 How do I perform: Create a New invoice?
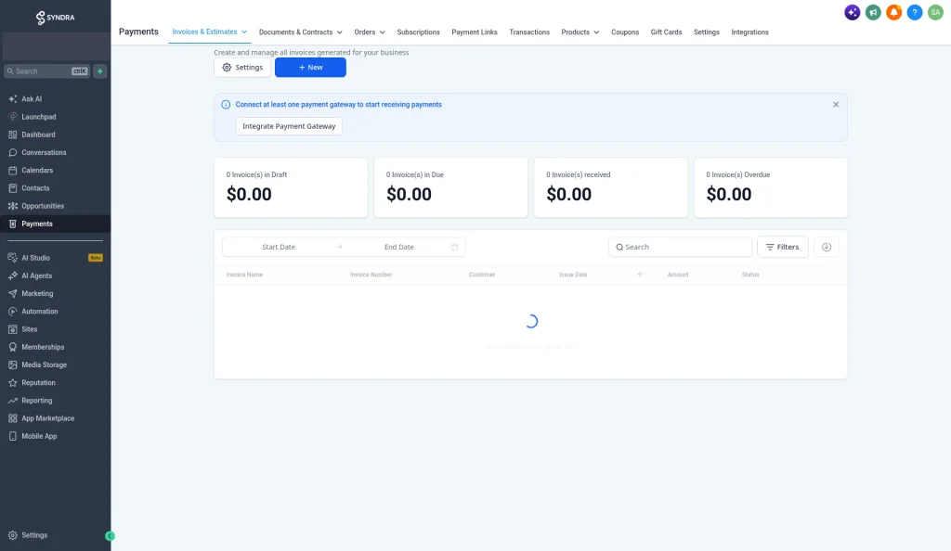tap(310, 67)
